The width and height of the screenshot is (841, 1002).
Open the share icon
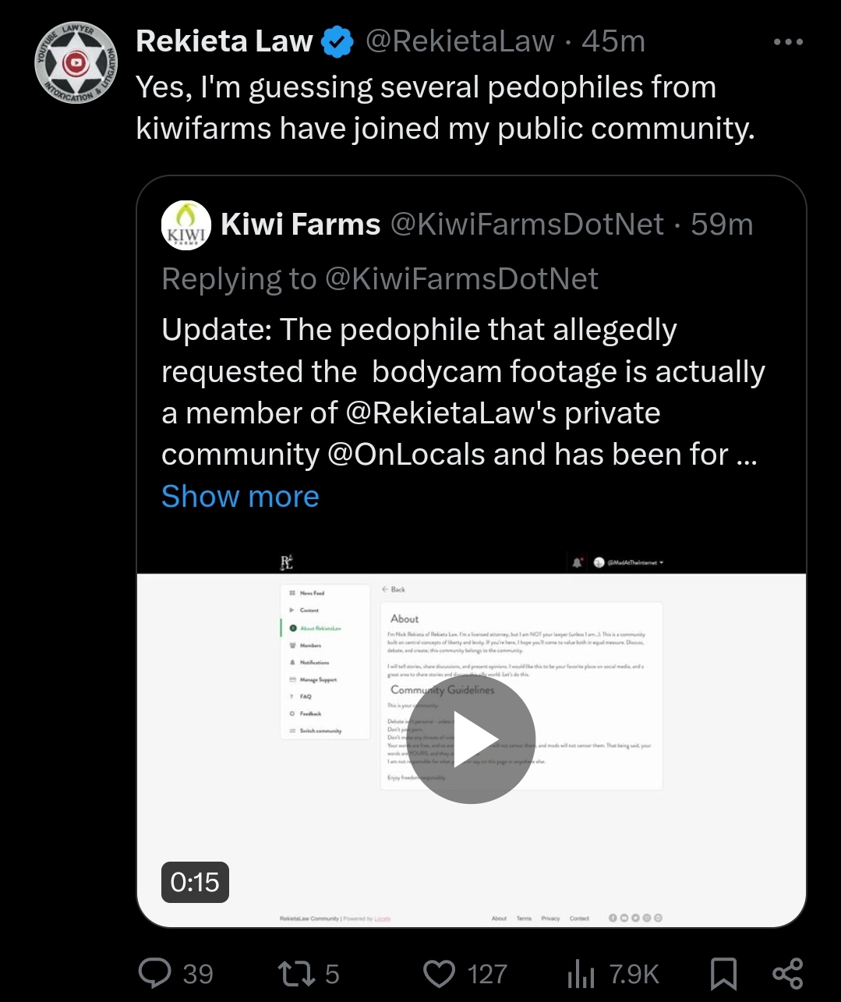coord(787,974)
